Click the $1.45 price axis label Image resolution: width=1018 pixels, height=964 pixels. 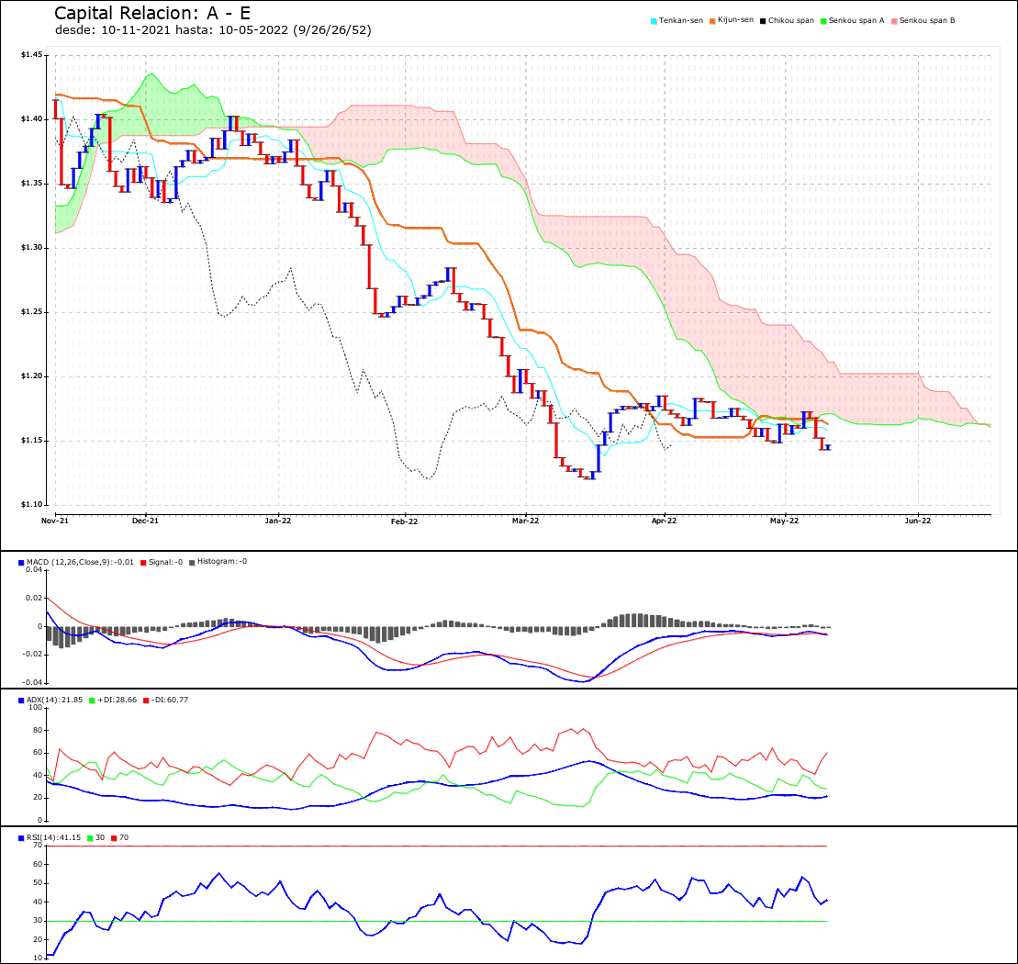coord(32,54)
